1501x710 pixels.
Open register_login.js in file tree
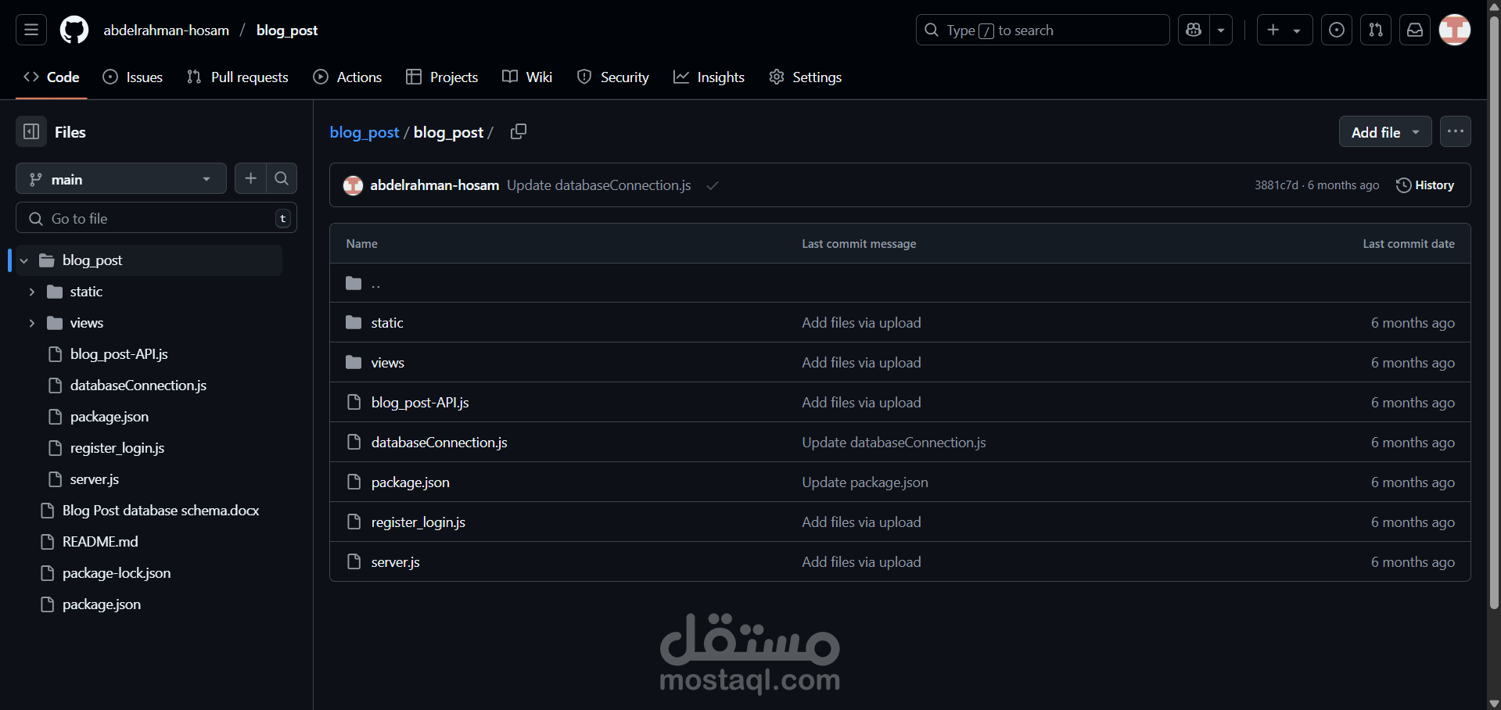tap(117, 448)
